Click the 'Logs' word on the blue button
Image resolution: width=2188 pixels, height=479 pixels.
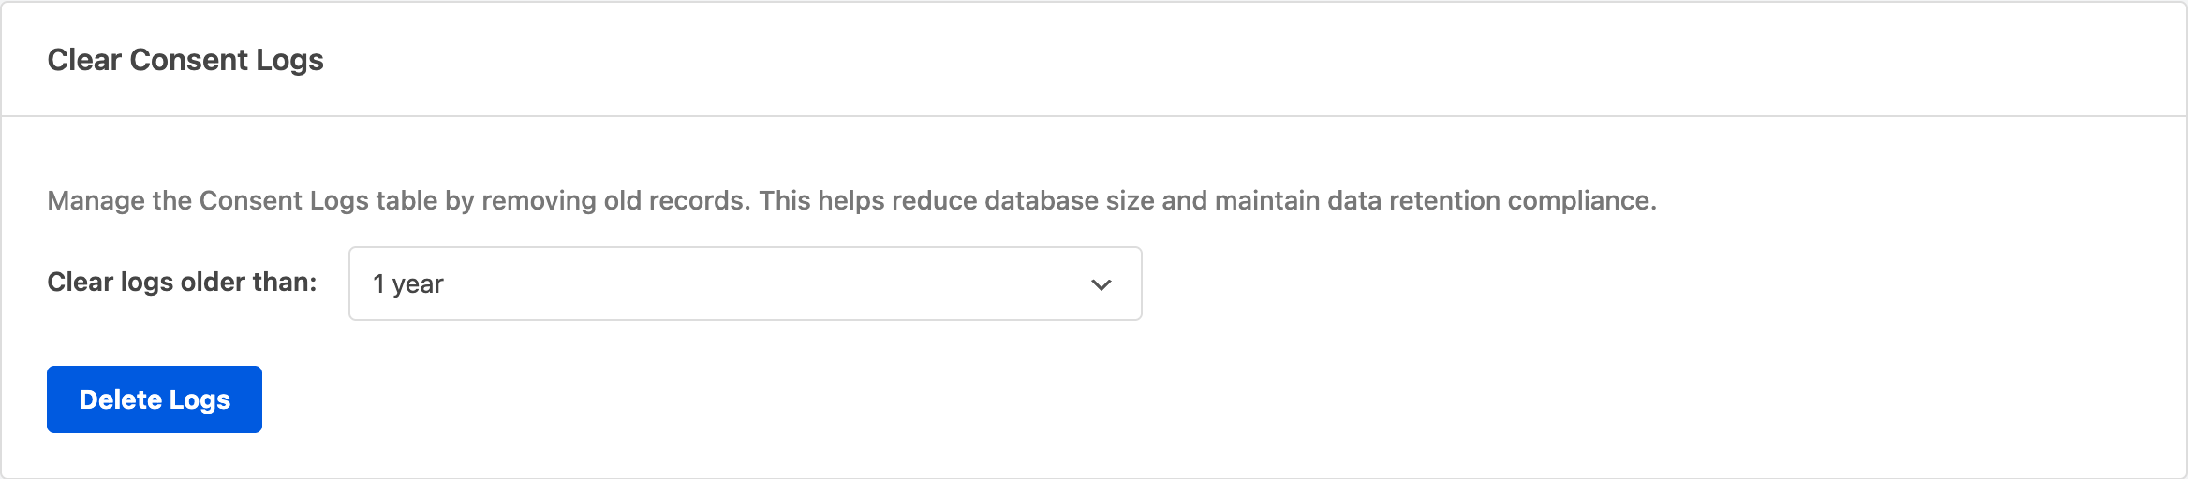[200, 399]
